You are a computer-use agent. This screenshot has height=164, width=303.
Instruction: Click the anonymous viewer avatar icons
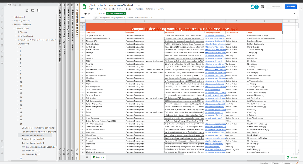point(254,7)
